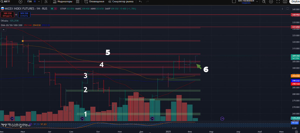Screen dimensions: 300x133
Task: Click the compare or add symbol plus icon
Action: coord(20,1)
